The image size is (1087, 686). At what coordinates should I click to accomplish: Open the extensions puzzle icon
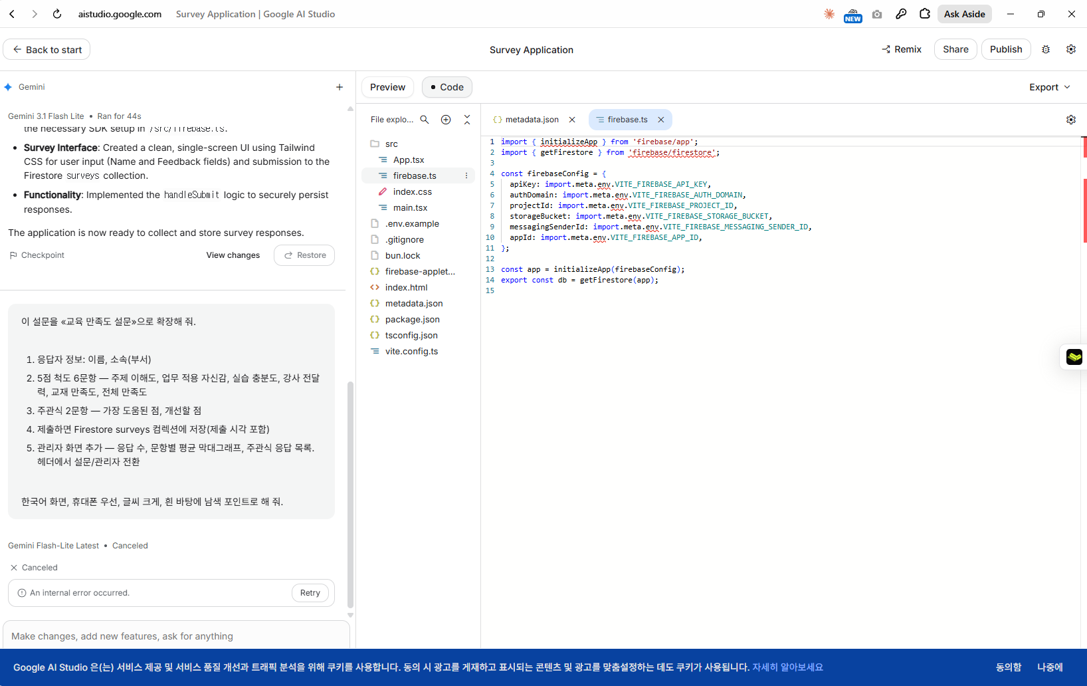click(x=925, y=14)
